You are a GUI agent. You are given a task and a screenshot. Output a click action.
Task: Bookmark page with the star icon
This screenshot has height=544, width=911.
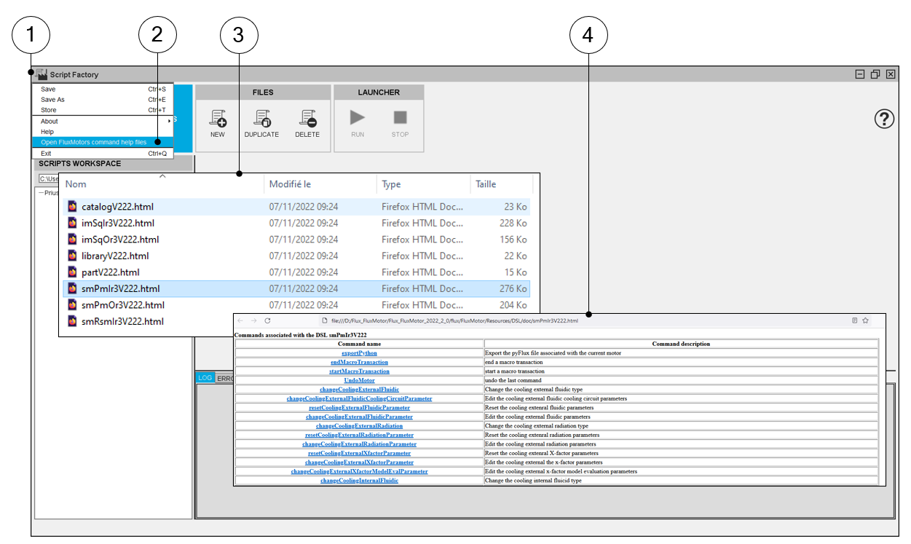click(866, 320)
